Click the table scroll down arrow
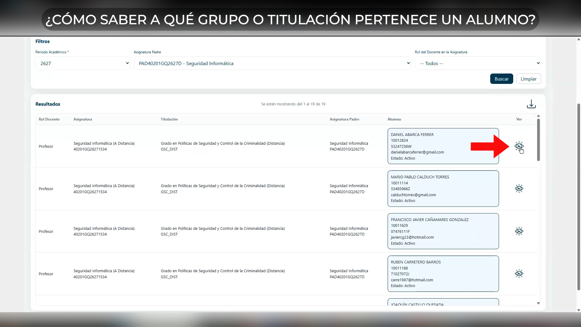This screenshot has width=581, height=327. coord(538,303)
